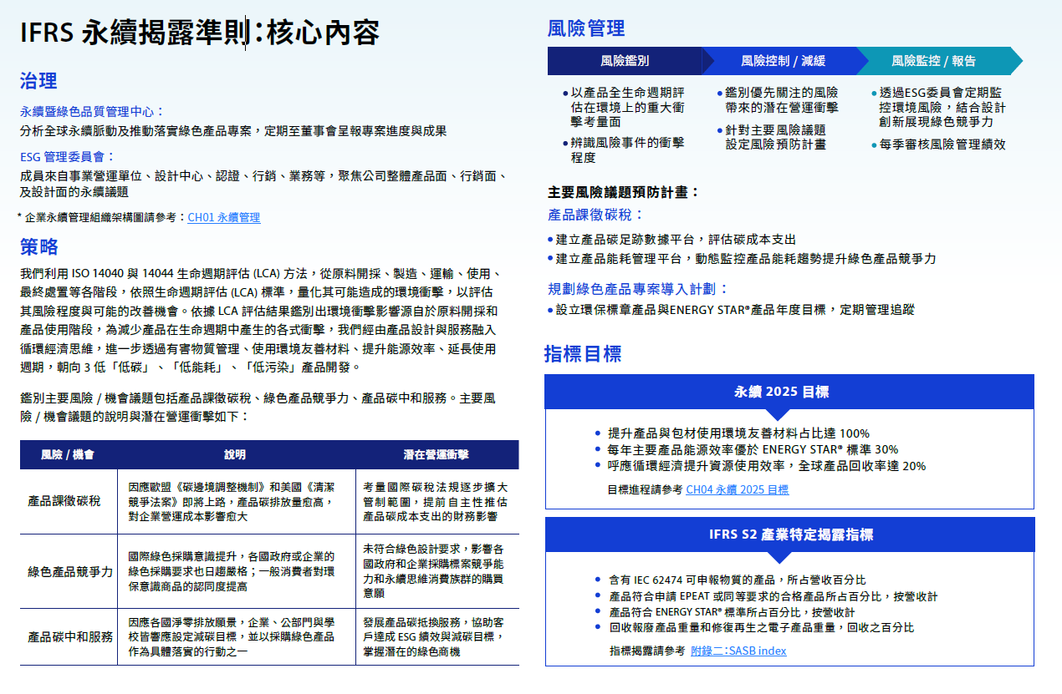1062x694 pixels.
Task: Click the bullet starting 建立產品碳足跡數據平台
Action: click(671, 240)
